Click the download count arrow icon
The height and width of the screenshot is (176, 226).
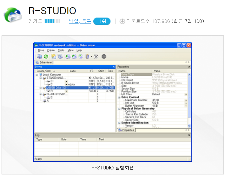(122, 21)
